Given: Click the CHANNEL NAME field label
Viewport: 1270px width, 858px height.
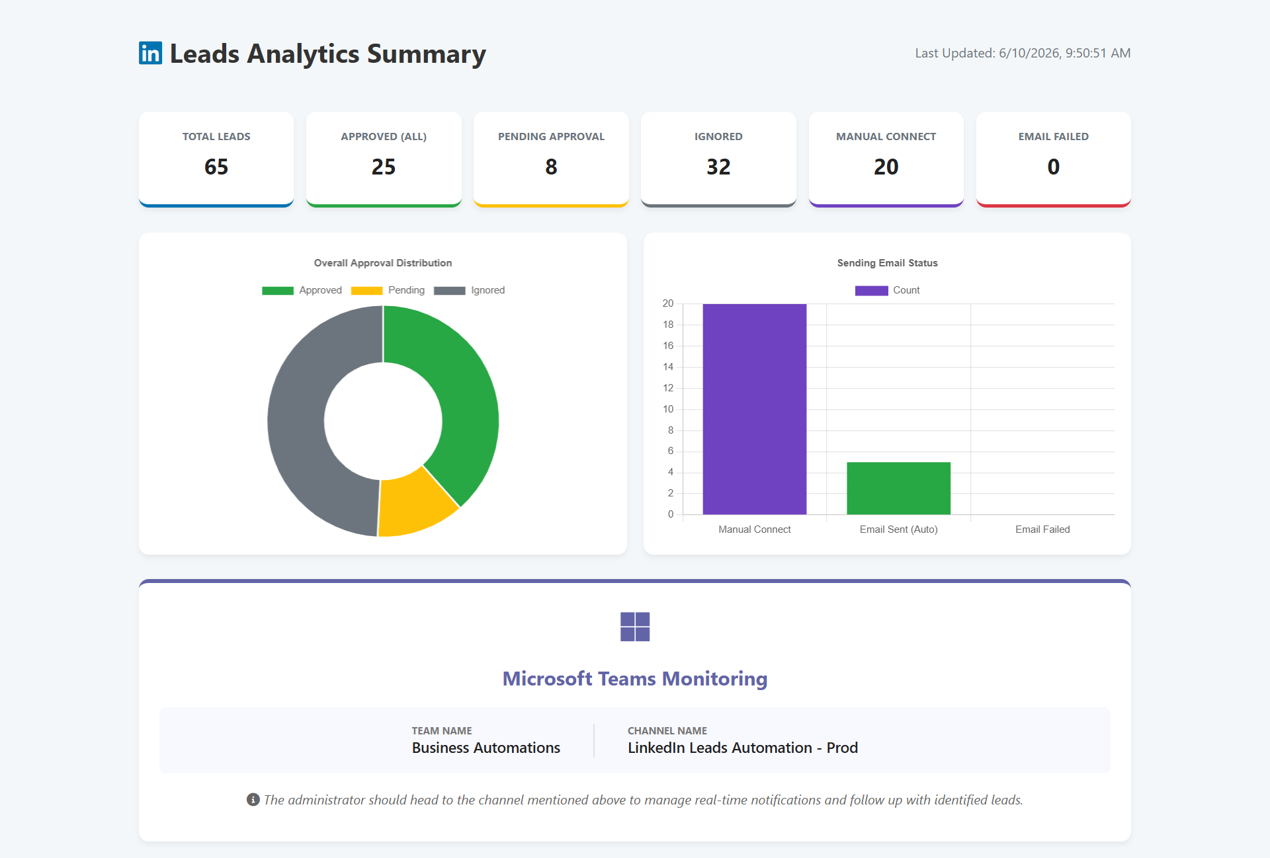Looking at the screenshot, I should coord(667,730).
